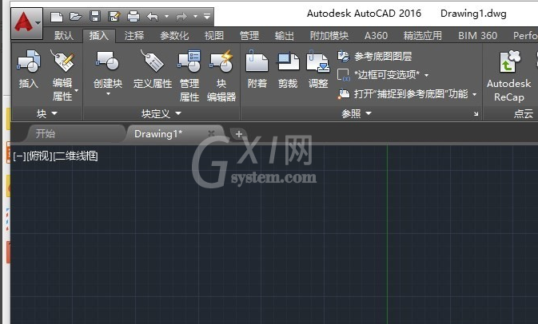
Task: Switch to the A360 ribbon tab
Action: coord(376,36)
